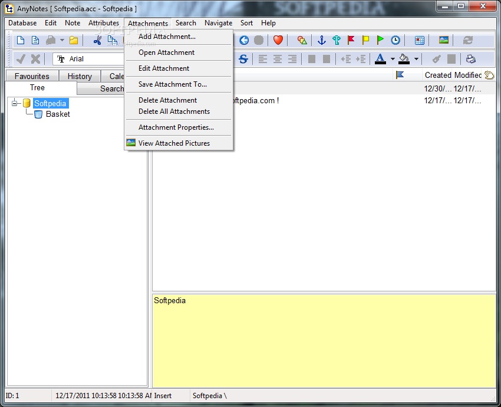Open the Attributes menu
The height and width of the screenshot is (407, 501).
[x=104, y=23]
